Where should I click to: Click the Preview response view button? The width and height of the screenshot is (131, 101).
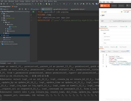coord(116,51)
